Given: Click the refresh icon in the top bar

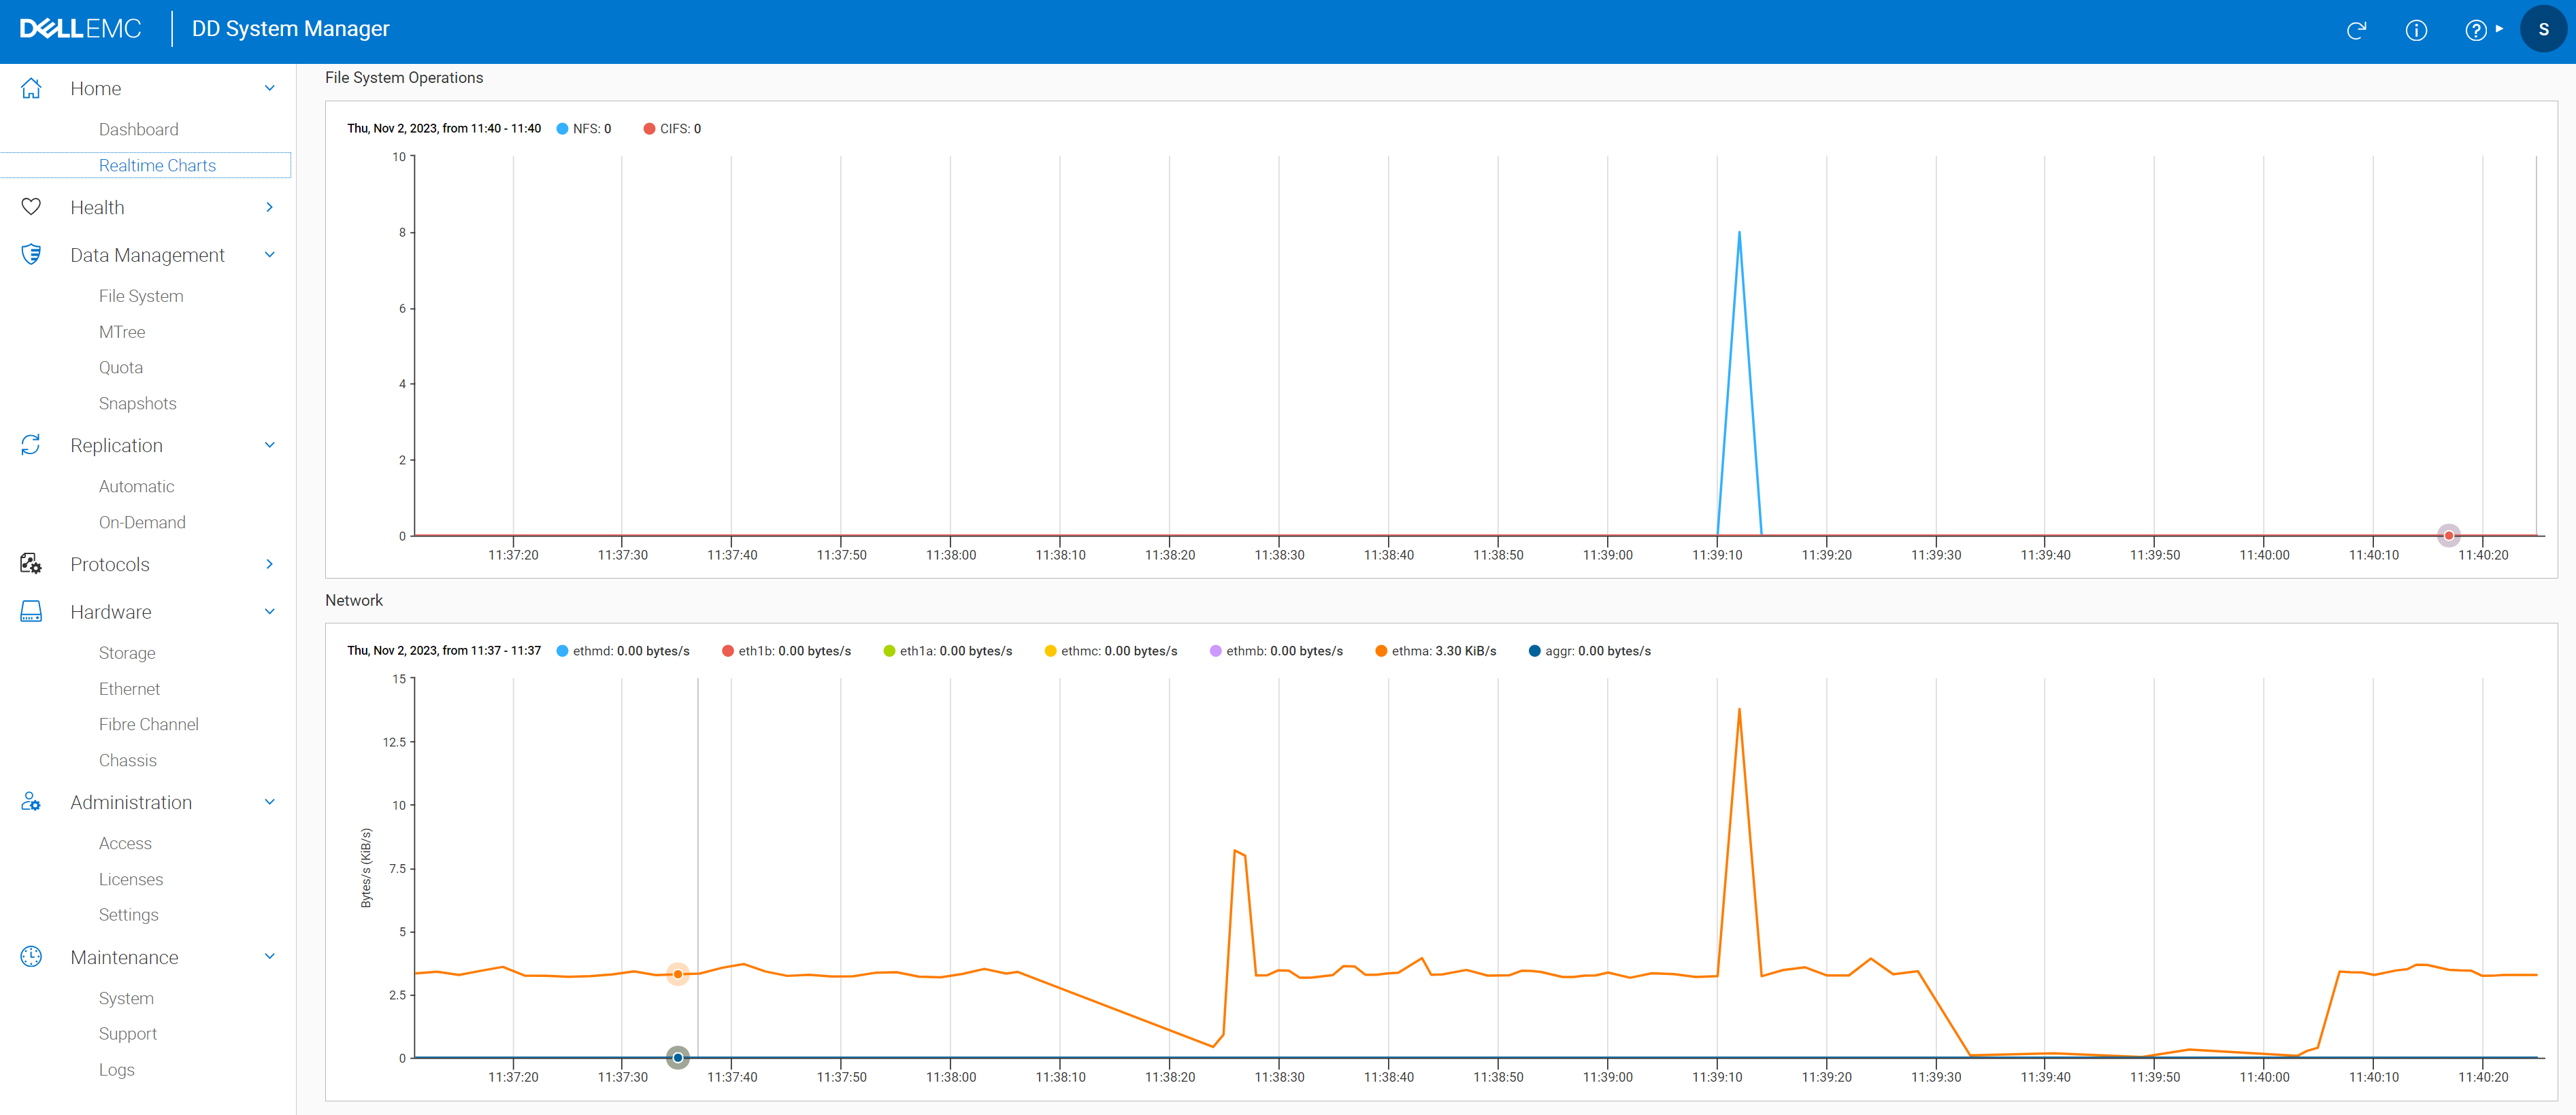Looking at the screenshot, I should click(x=2357, y=30).
